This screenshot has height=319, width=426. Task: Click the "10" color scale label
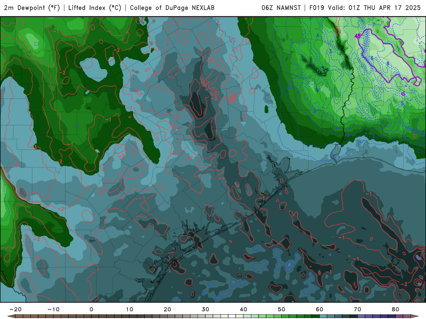(129, 309)
